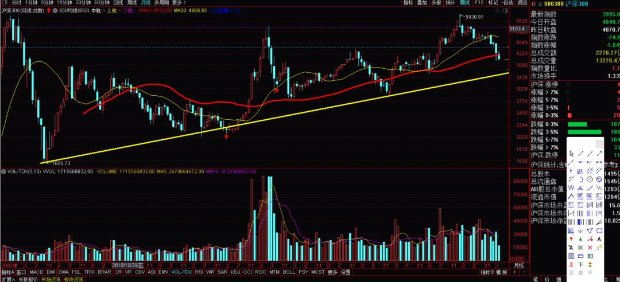
Task: Click the + zoom button at bottom right
Action: [514, 272]
